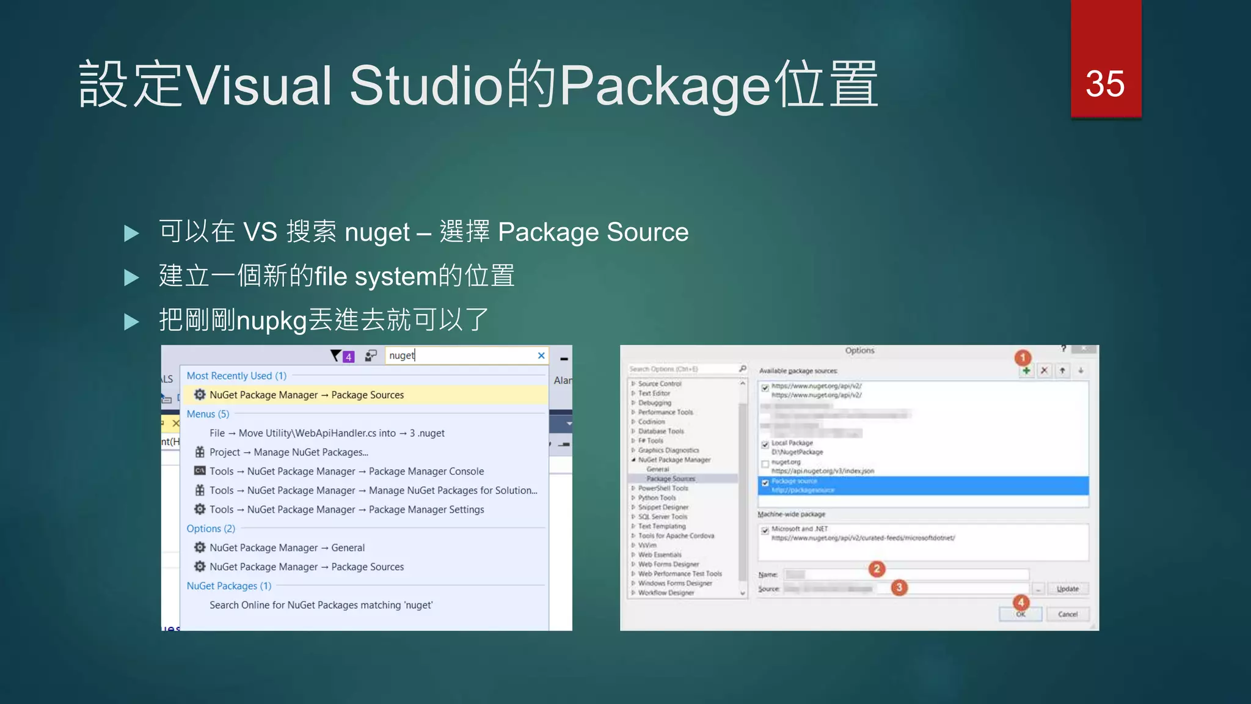Click the move source up arrow icon
1251x704 pixels.
[x=1062, y=370]
